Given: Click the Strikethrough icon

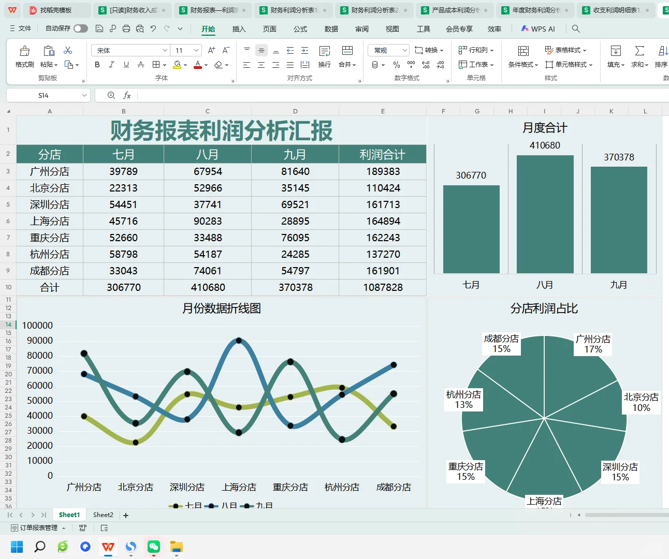Looking at the screenshot, I should (140, 65).
